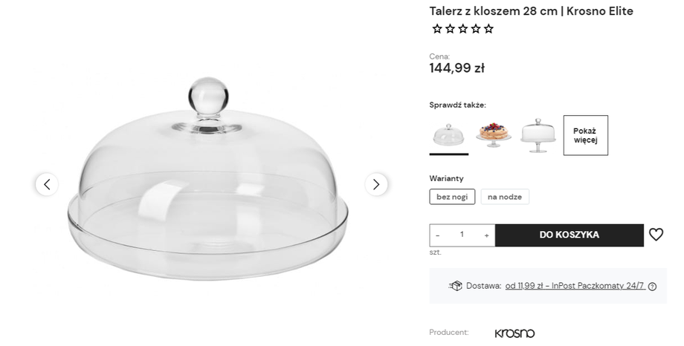684x346 pixels.
Task: Click the delivery package box icon
Action: (x=456, y=286)
